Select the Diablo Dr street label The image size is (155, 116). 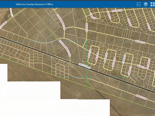(x=141, y=67)
